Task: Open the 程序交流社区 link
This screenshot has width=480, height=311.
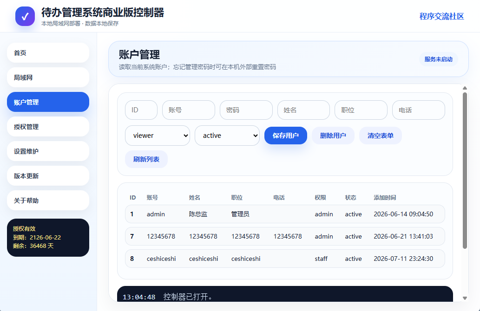Action: coord(441,16)
